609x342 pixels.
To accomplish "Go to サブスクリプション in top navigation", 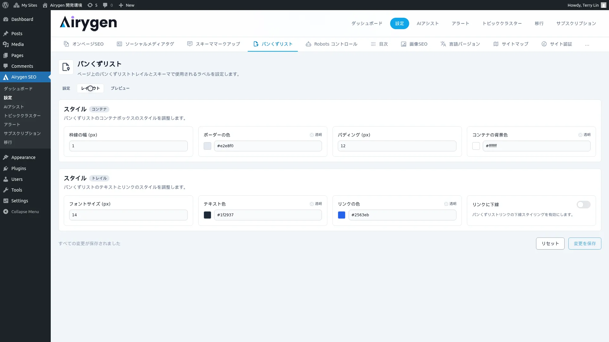I will pyautogui.click(x=576, y=23).
